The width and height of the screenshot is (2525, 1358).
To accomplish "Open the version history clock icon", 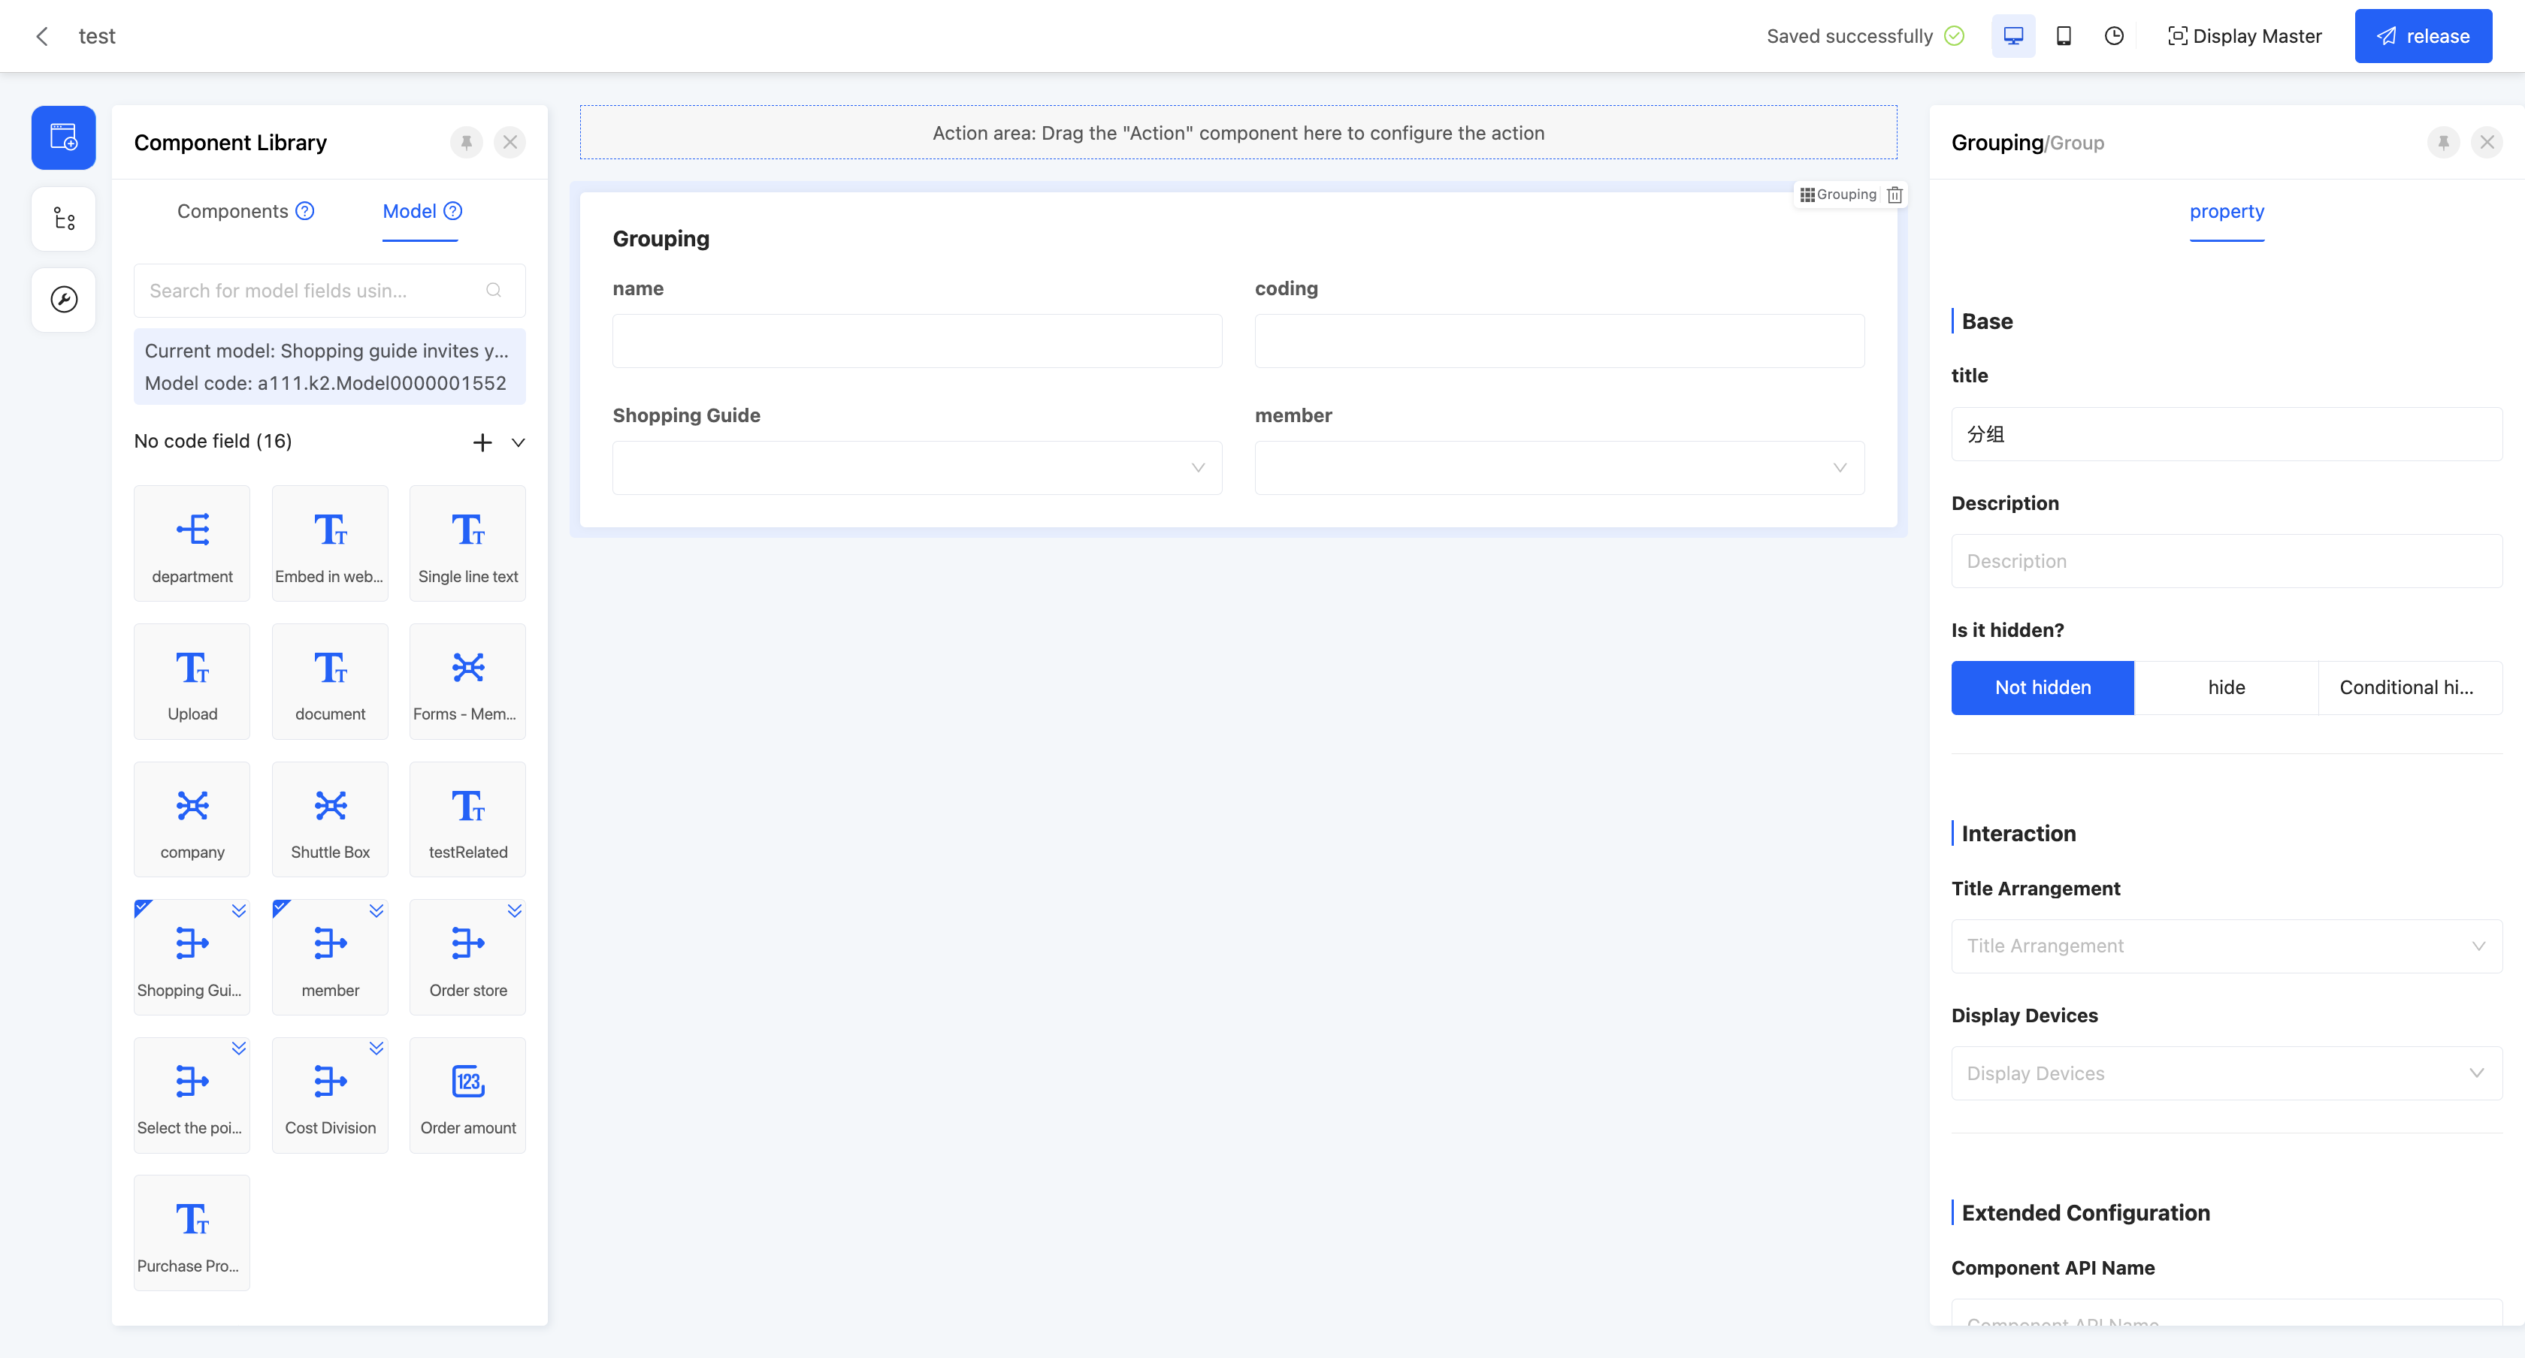I will [2113, 36].
